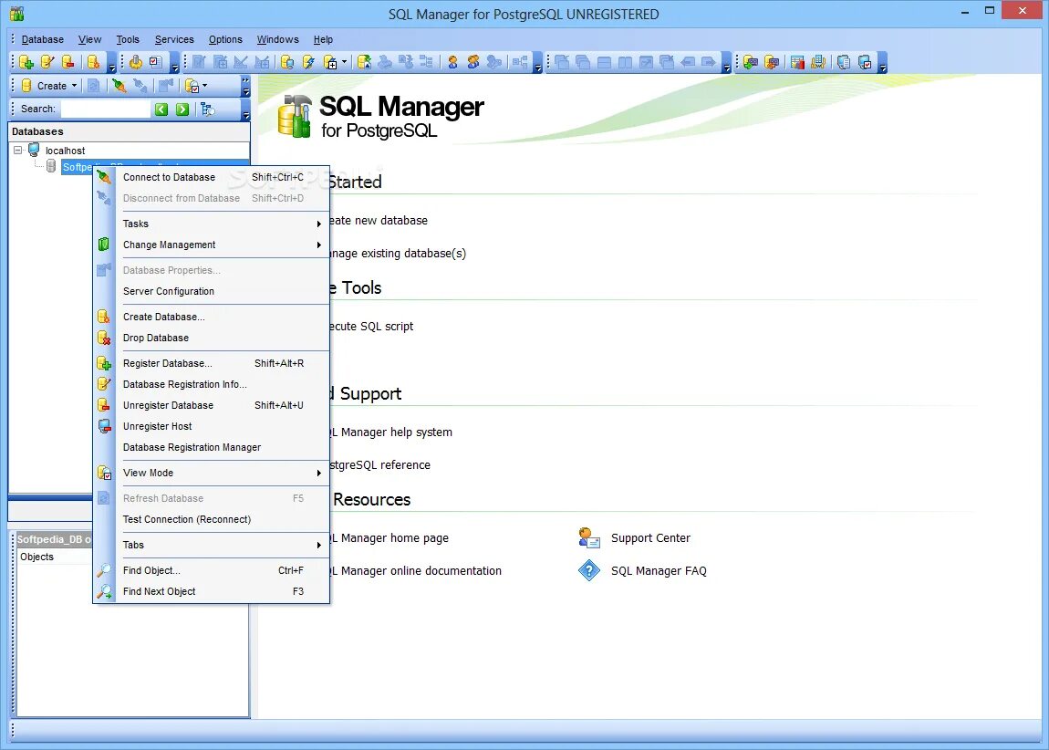The image size is (1049, 750).
Task: Open options arrow after checklist toolbar icon
Action: pos(174,64)
